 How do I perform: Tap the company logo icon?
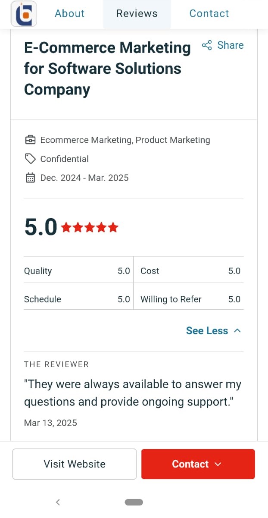tap(24, 14)
